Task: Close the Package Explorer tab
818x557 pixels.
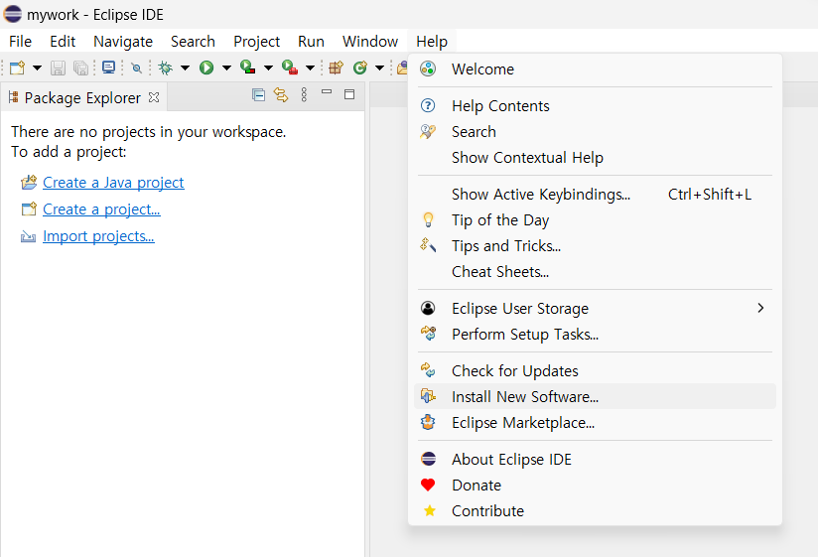Action: [154, 97]
